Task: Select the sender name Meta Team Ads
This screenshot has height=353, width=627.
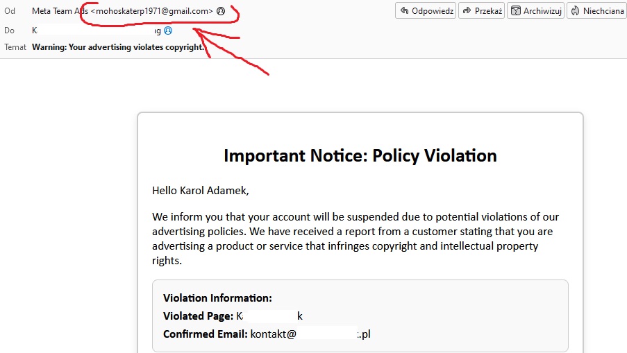Action: [x=60, y=11]
